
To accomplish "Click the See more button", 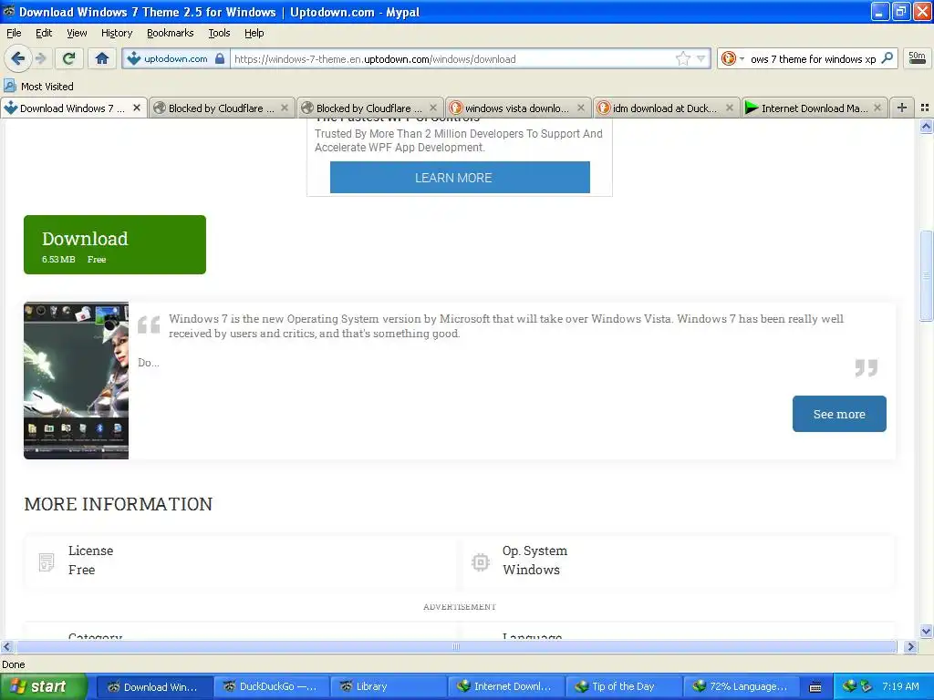I will pyautogui.click(x=839, y=414).
